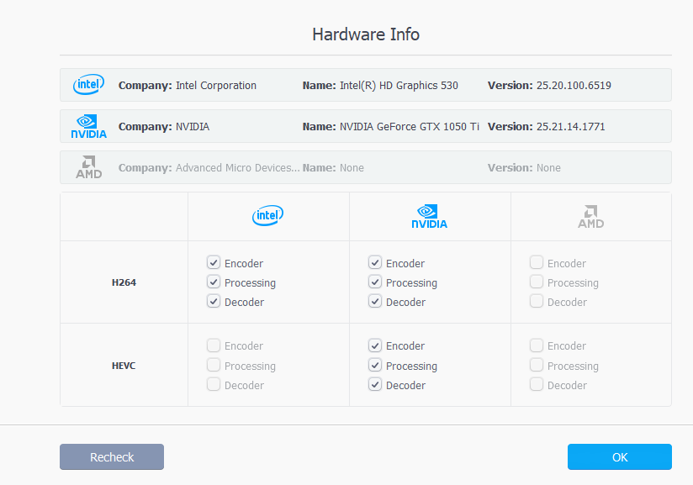Click AMD HEVC Processing checkbox
Viewport: 693px width, 485px height.
tap(537, 365)
